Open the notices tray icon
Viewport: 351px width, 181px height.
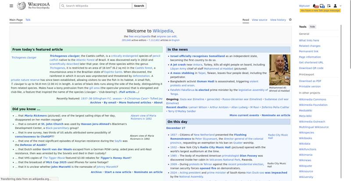point(322,6)
